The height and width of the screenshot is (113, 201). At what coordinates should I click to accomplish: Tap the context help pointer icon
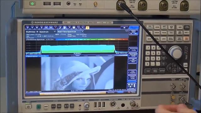83,28
